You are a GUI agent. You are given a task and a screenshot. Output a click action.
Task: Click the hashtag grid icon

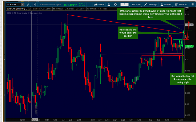click(x=34, y=5)
